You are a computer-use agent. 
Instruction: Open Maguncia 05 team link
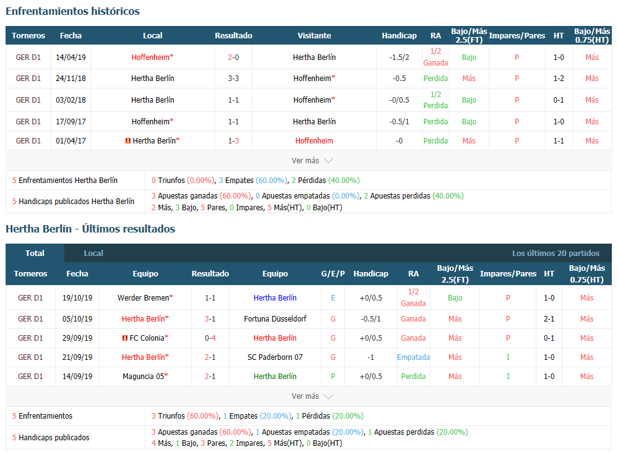coord(145,377)
